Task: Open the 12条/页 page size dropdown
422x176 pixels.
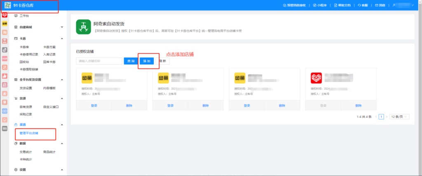Action: click(x=399, y=117)
